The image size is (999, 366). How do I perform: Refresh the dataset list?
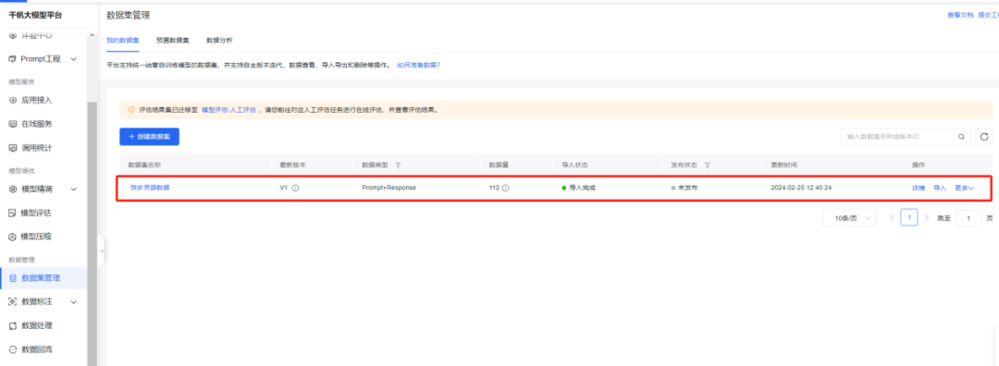984,136
